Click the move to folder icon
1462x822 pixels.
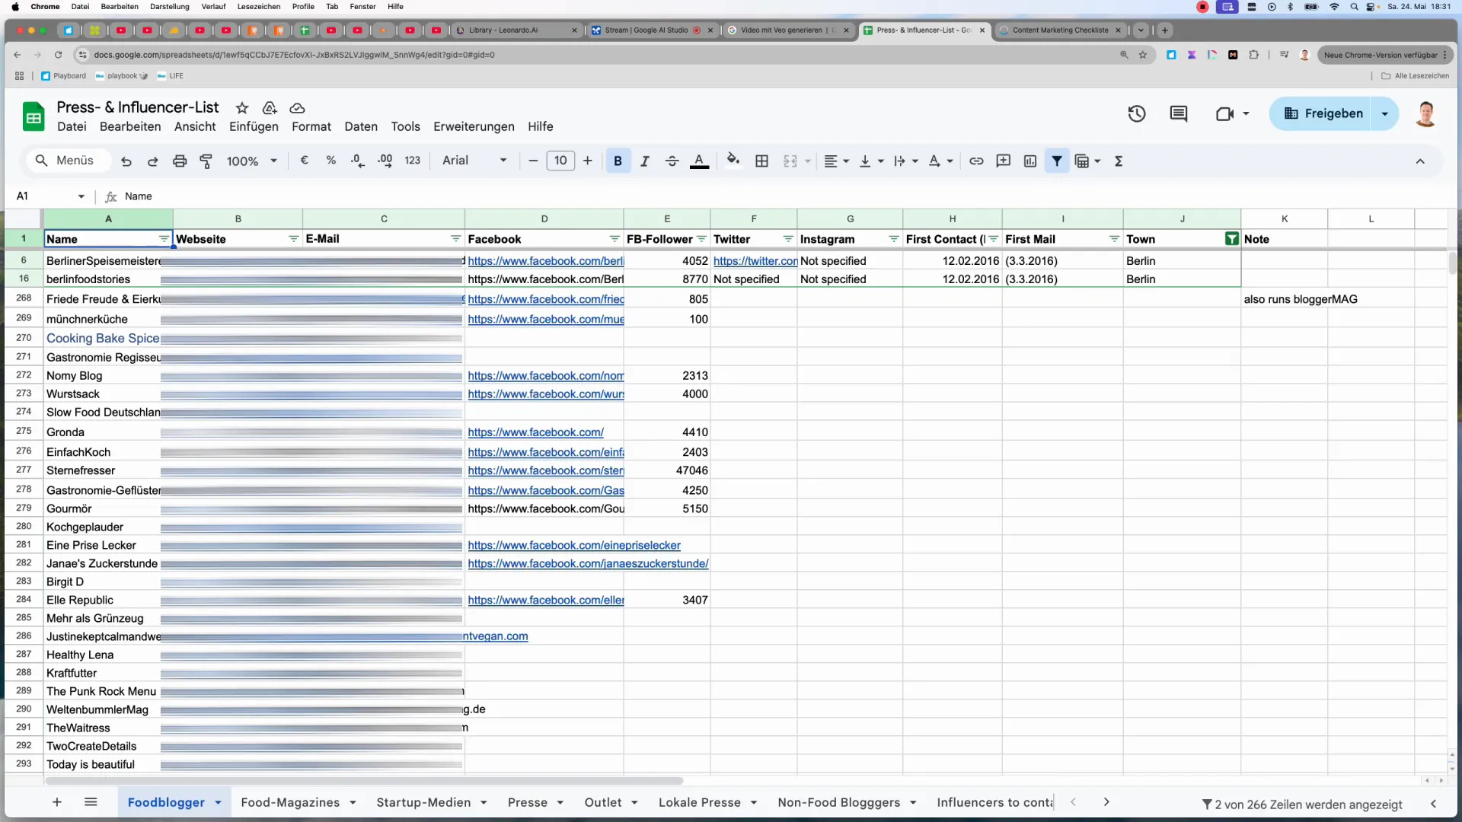(270, 108)
